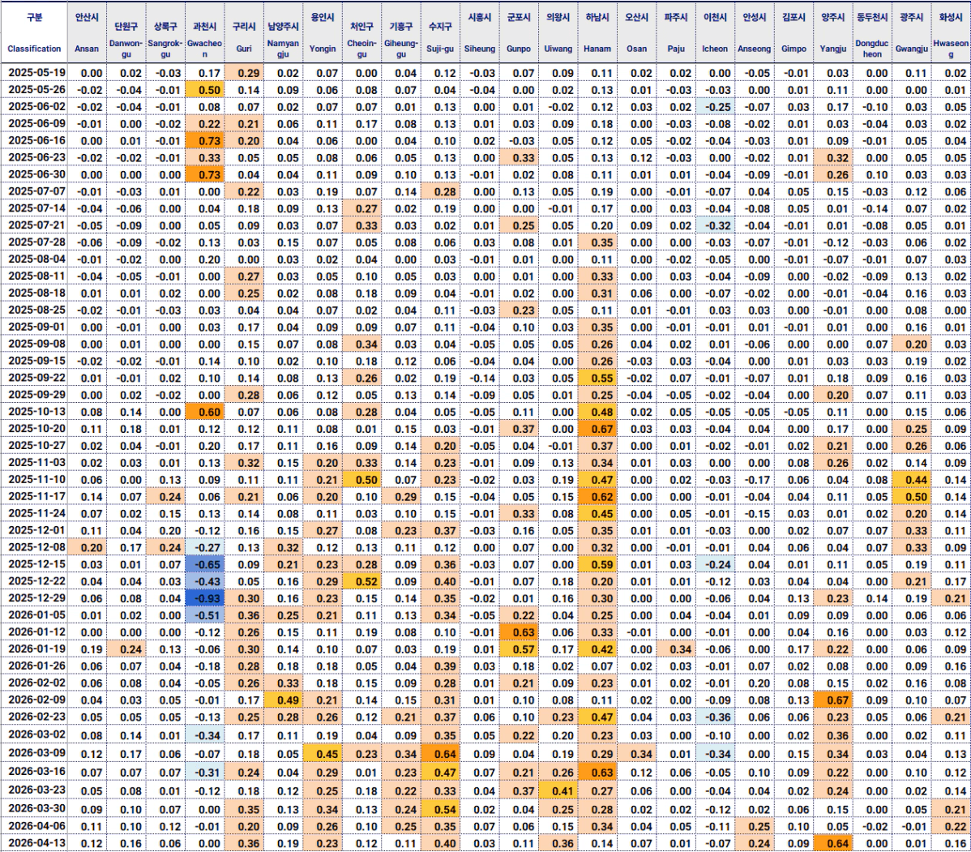Click Suji-gu's 0.54 value on 2026-03-30

tap(440, 809)
